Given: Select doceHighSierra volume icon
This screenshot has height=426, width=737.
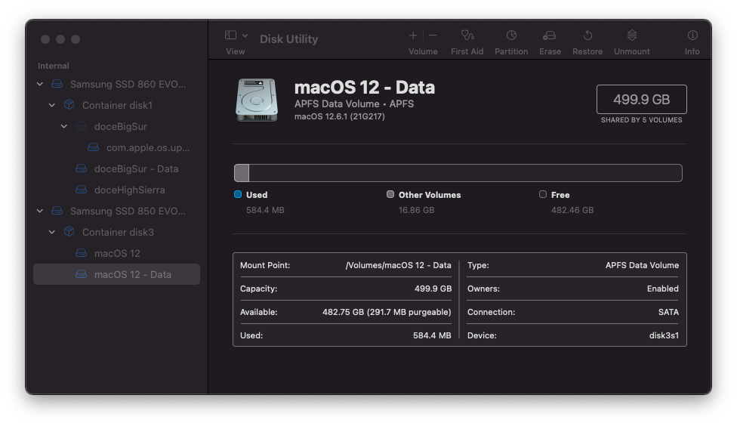Looking at the screenshot, I should pyautogui.click(x=82, y=190).
